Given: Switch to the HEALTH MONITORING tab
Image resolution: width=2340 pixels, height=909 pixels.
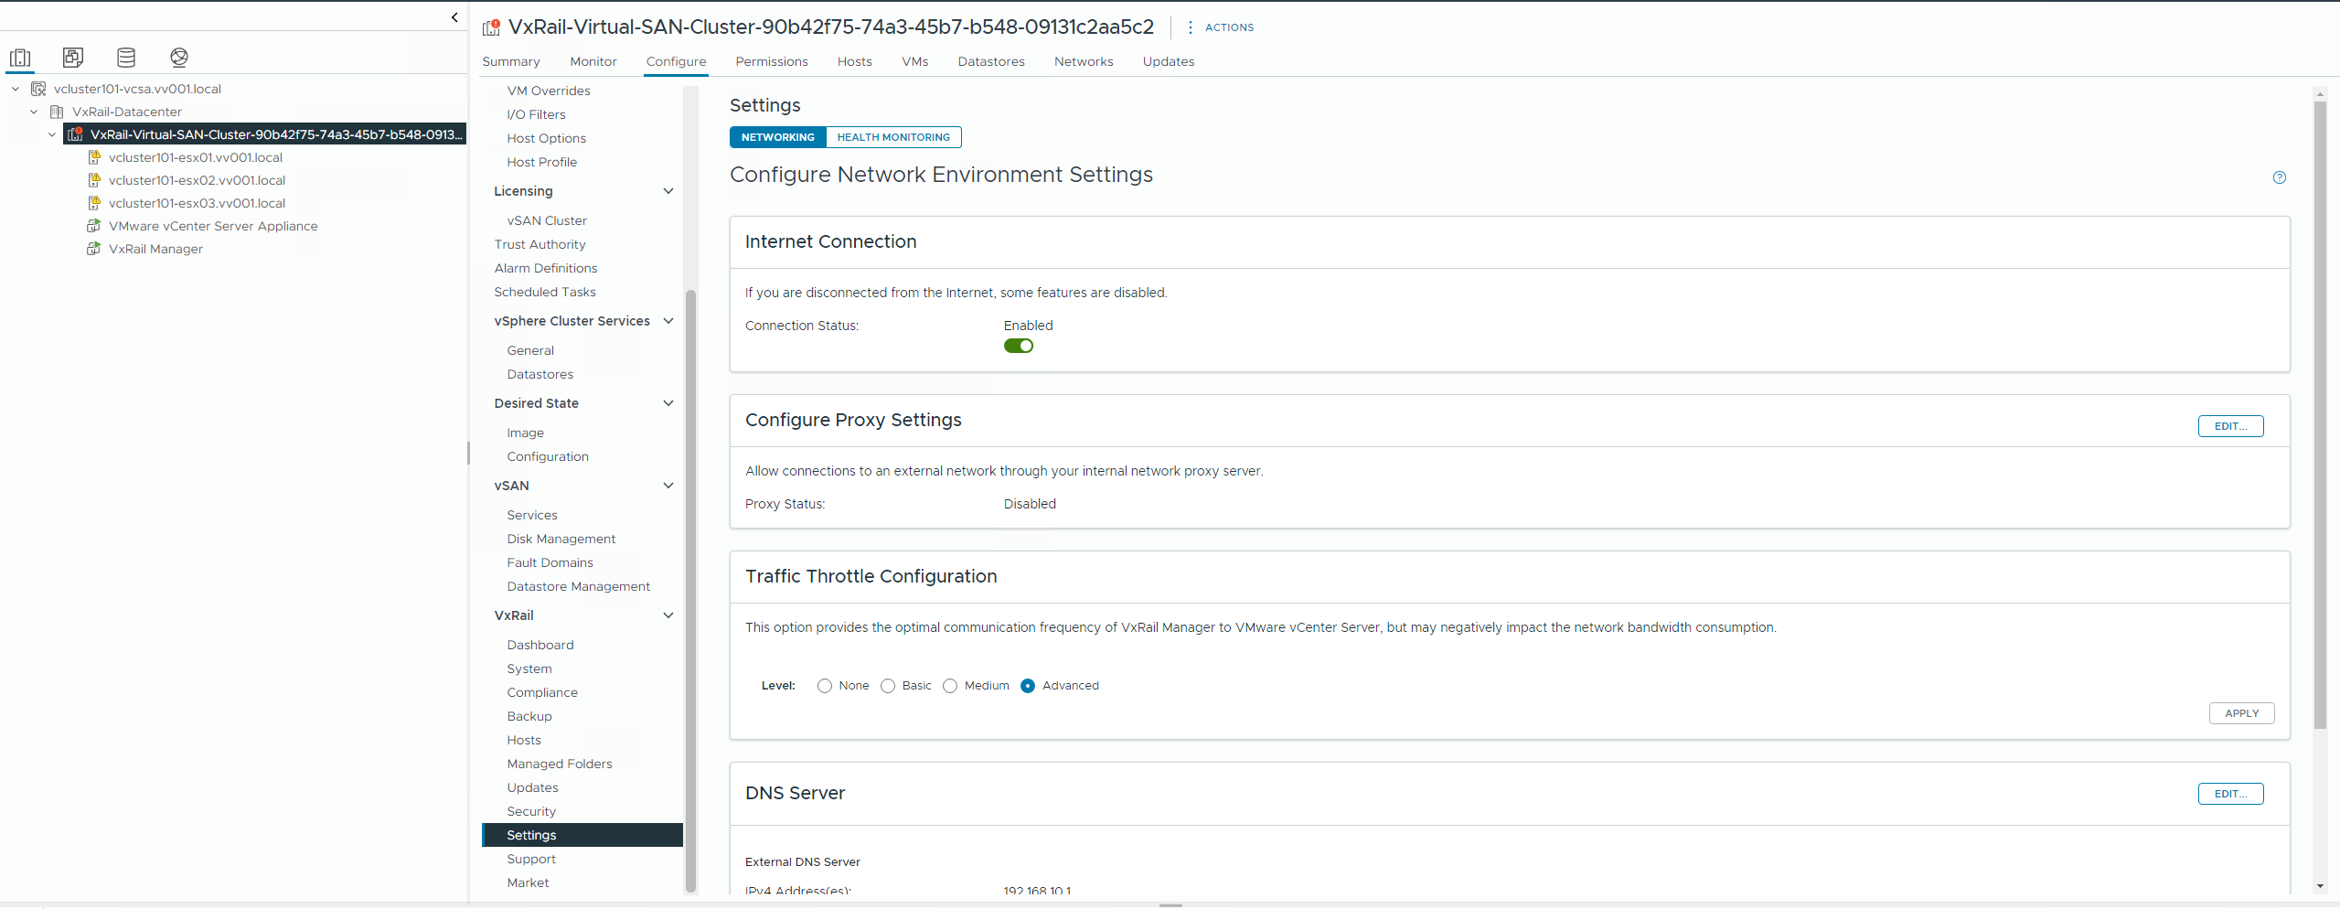Looking at the screenshot, I should [x=893, y=136].
